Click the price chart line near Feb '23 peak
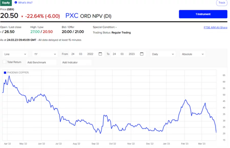Image resolution: width=230 pixels, height=148 pixels. coord(185,100)
